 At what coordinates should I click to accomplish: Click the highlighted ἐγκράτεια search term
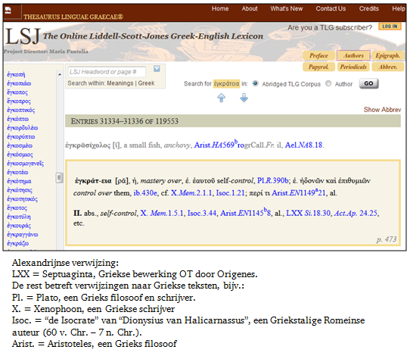[x=226, y=83]
